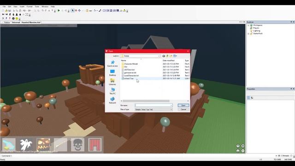Select Lighting in Explorer tree
The image size is (295, 166).
click(x=257, y=31)
